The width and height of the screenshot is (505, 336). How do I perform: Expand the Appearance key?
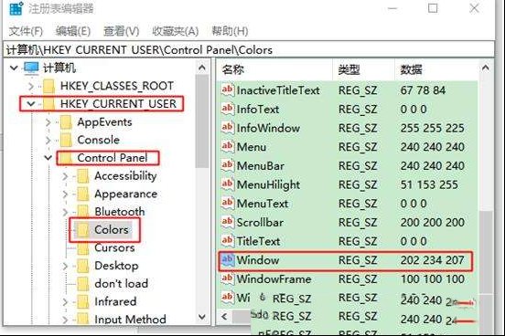click(65, 194)
